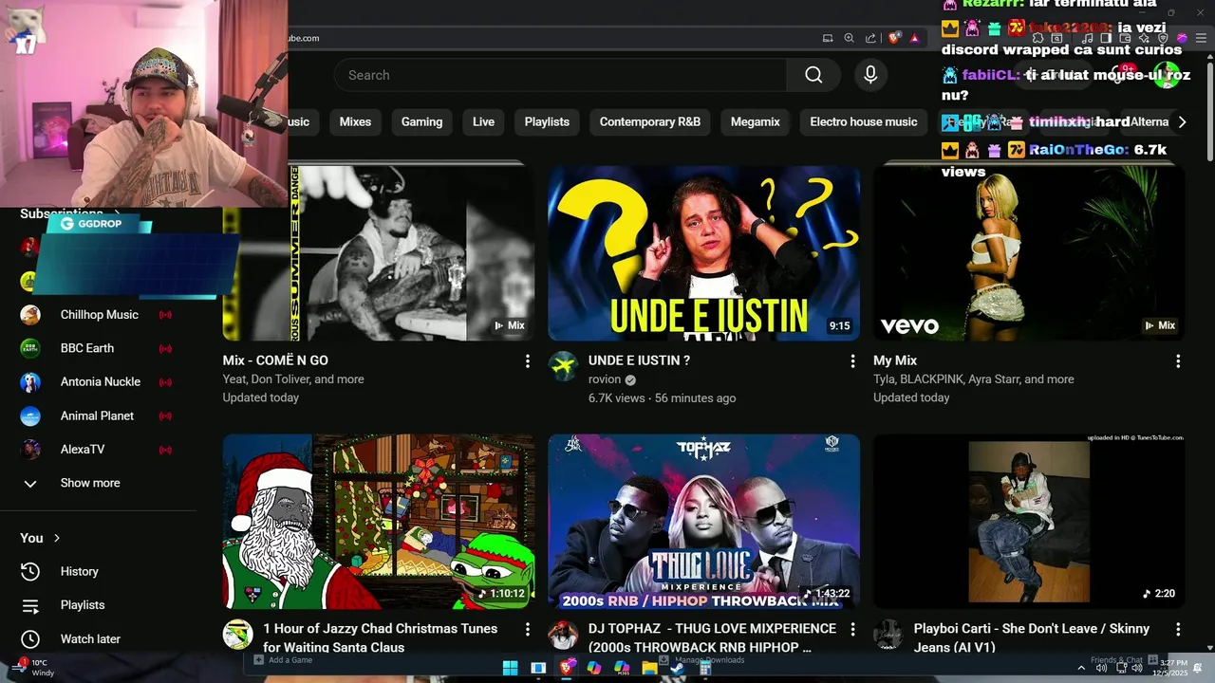Show hidden system tray icons chevron
This screenshot has height=683, width=1215.
[1081, 668]
